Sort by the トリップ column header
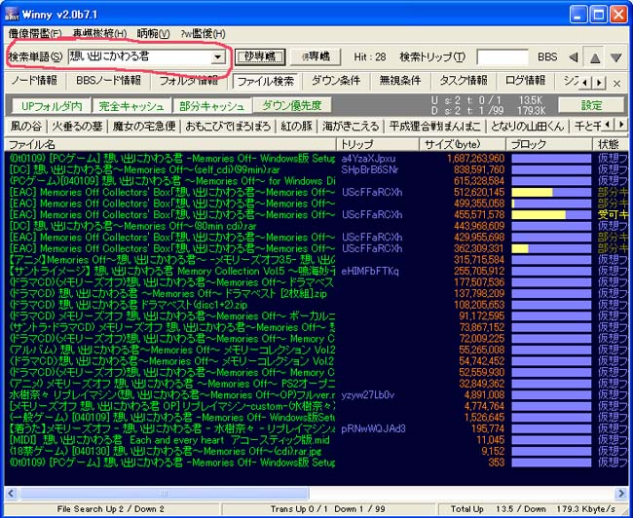Screen dimensions: 633x518 pyautogui.click(x=378, y=144)
